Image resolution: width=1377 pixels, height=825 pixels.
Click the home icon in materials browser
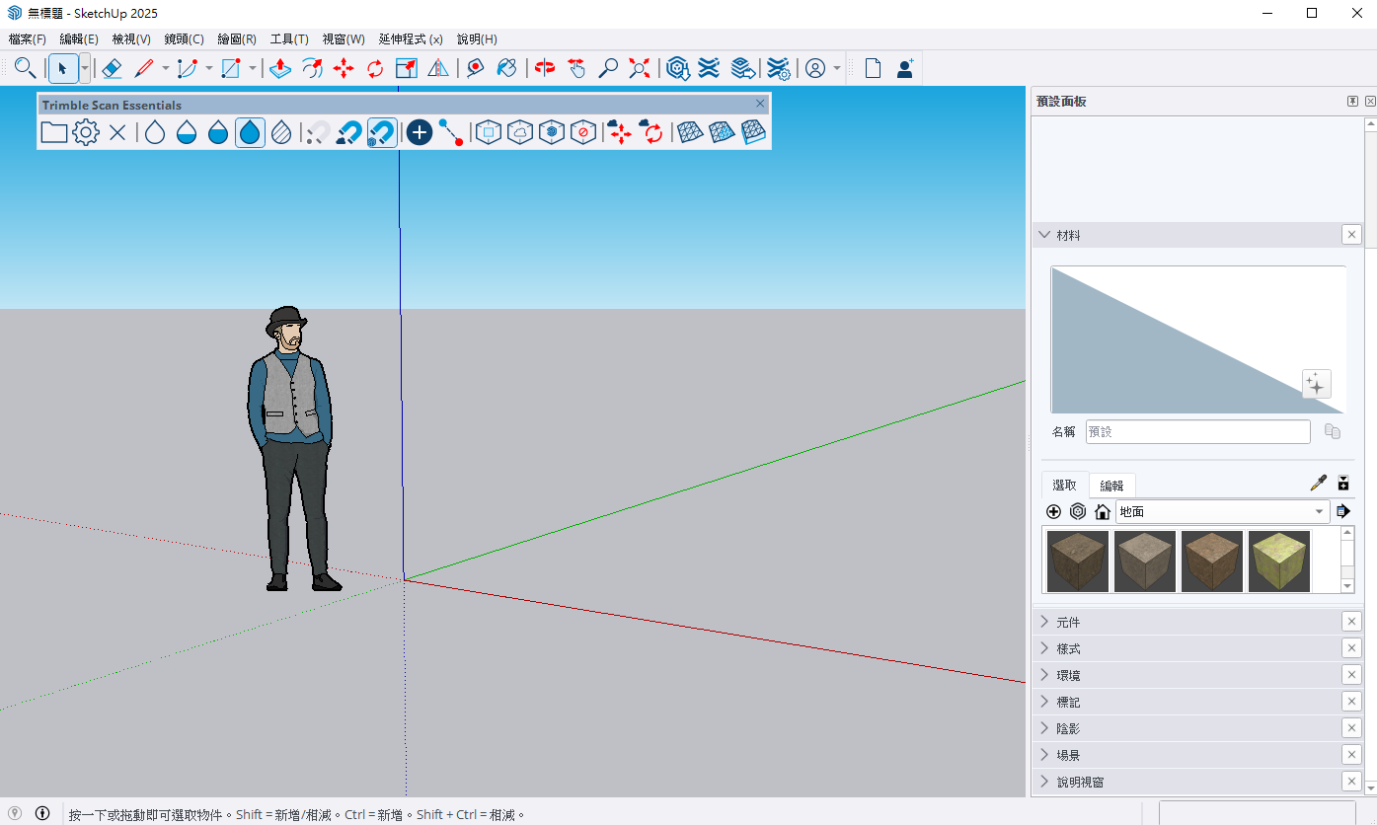pos(1103,511)
